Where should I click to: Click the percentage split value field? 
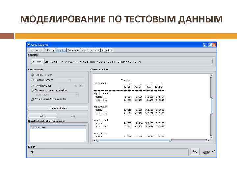[81, 86]
